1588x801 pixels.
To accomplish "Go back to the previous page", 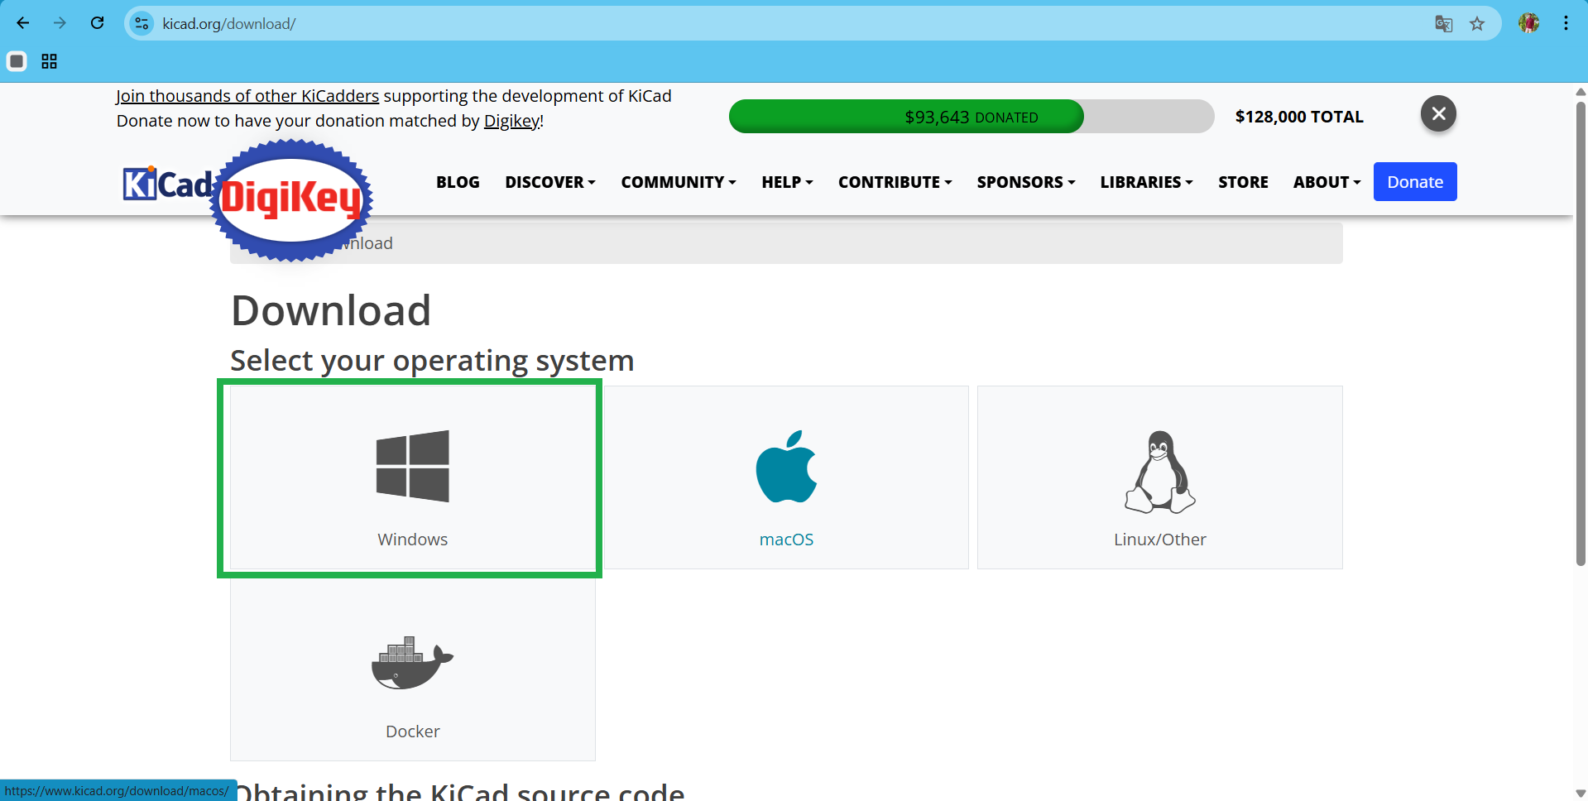I will pos(23,23).
